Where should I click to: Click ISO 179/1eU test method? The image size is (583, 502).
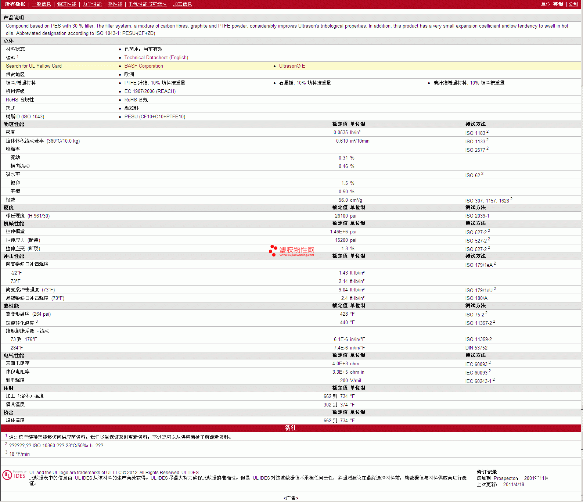479,290
